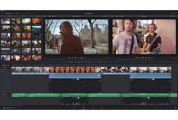Switch to the Media page tab

(x=74, y=108)
